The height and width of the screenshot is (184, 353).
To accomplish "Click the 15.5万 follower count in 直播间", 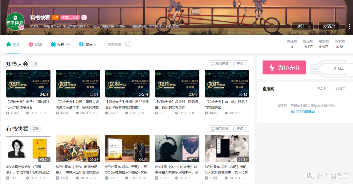I will [340, 89].
